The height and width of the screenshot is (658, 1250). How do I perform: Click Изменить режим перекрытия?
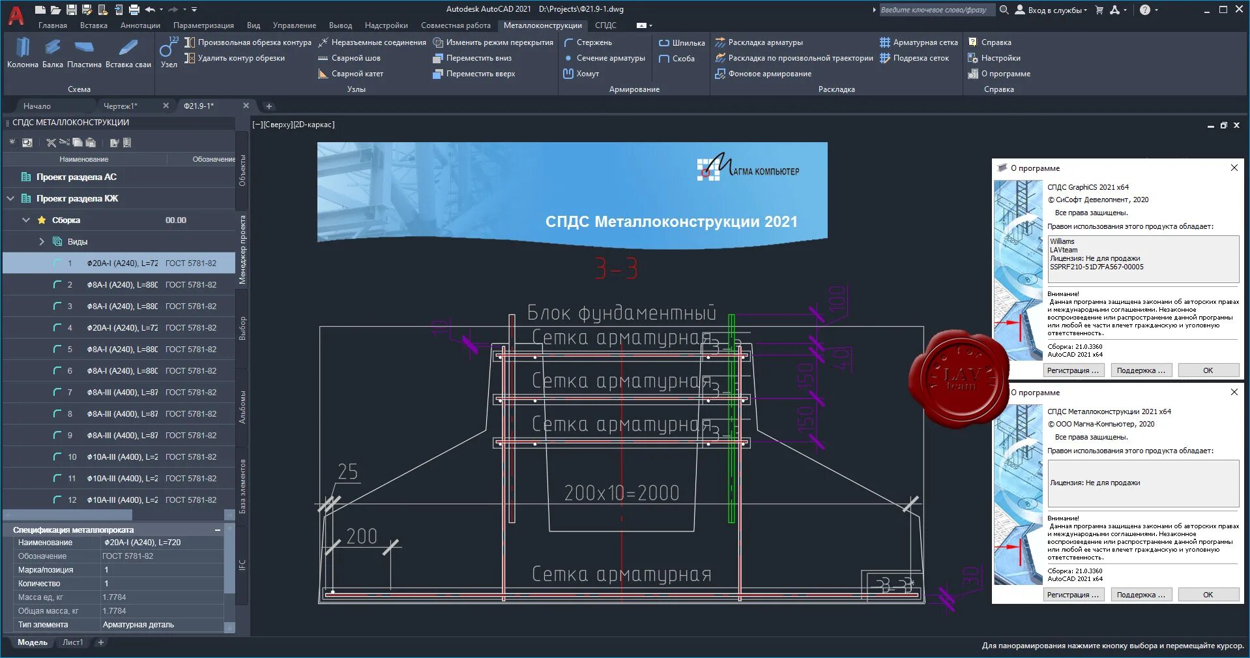point(493,42)
